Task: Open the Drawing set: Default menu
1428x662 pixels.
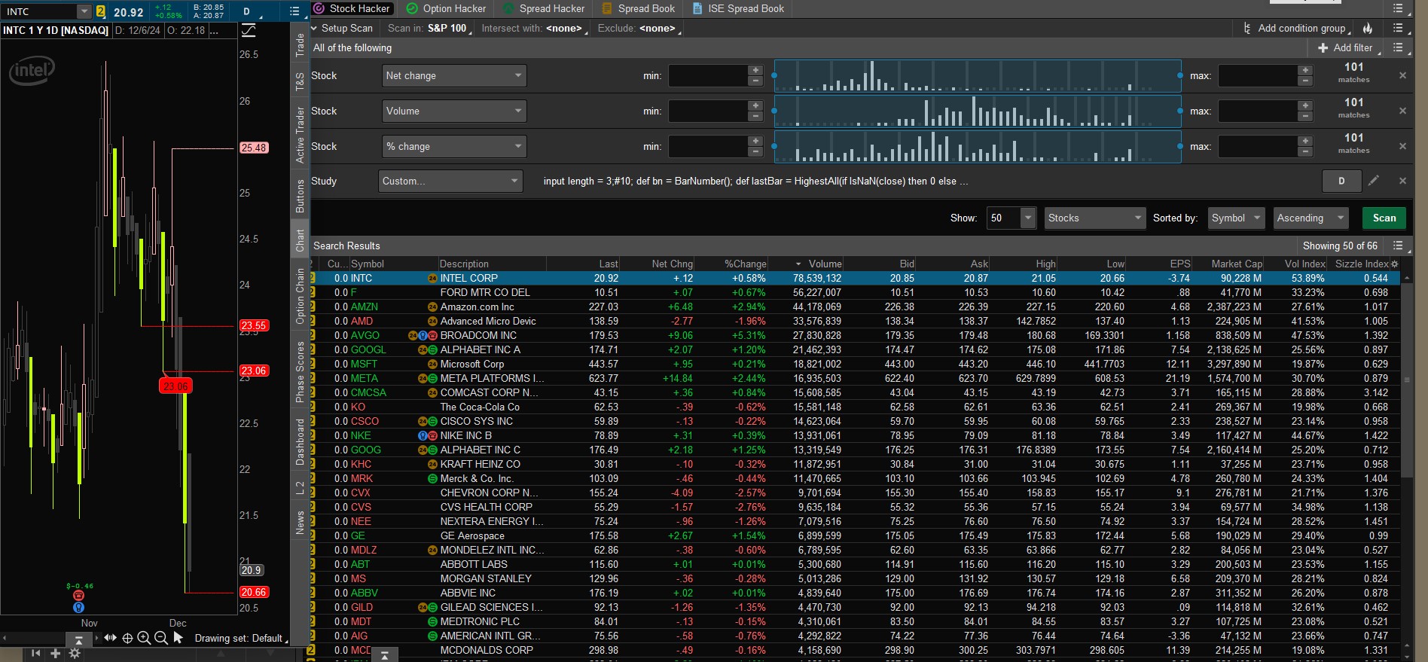Action: click(240, 638)
